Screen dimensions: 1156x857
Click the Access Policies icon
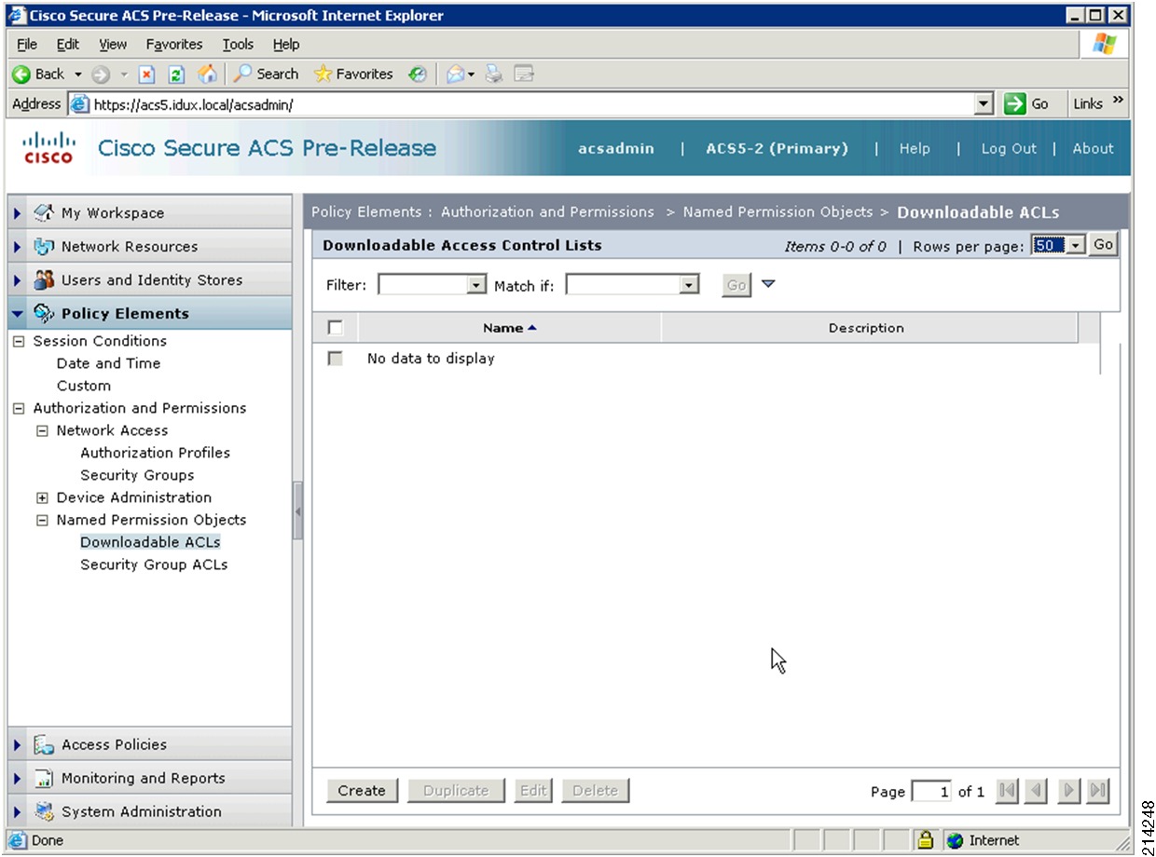pos(44,745)
